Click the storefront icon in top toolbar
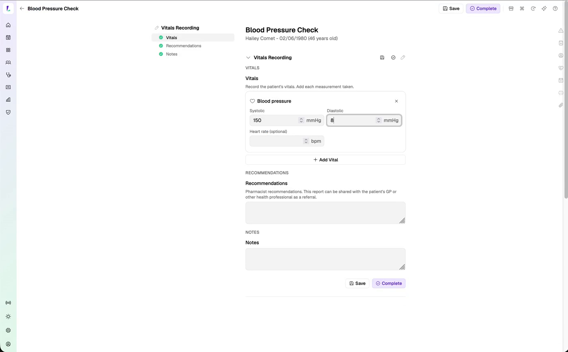Viewport: 568px width, 352px height. [x=511, y=9]
